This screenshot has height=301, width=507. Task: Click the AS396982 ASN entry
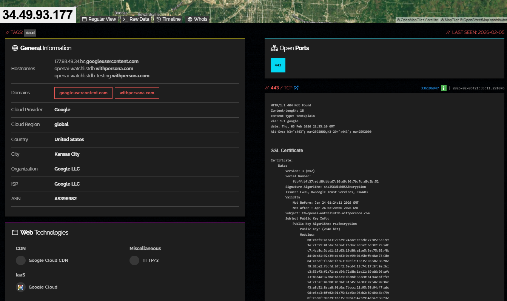[x=65, y=199]
